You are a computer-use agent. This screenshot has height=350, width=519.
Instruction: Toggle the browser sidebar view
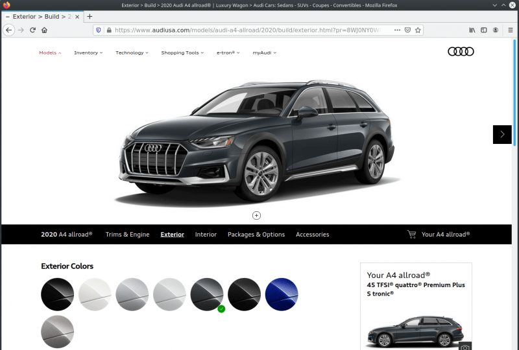(483, 30)
